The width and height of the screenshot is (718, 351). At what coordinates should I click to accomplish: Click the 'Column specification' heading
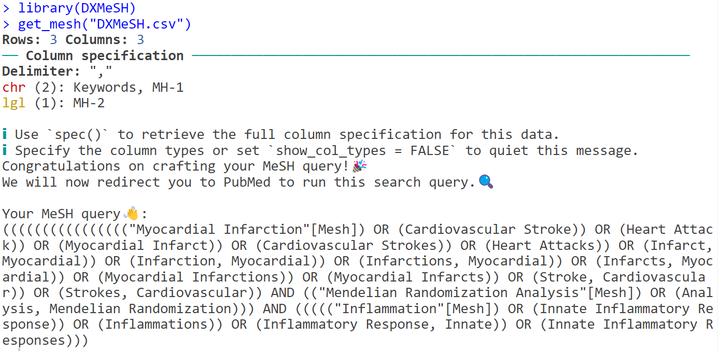[105, 55]
